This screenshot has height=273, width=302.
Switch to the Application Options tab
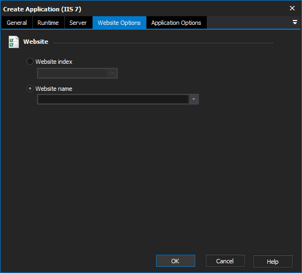[x=176, y=23]
